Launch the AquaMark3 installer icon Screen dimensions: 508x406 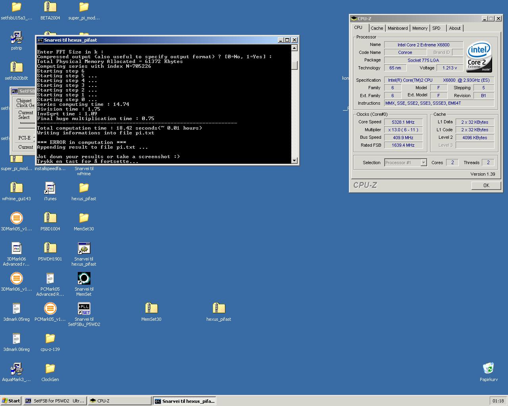(16, 369)
